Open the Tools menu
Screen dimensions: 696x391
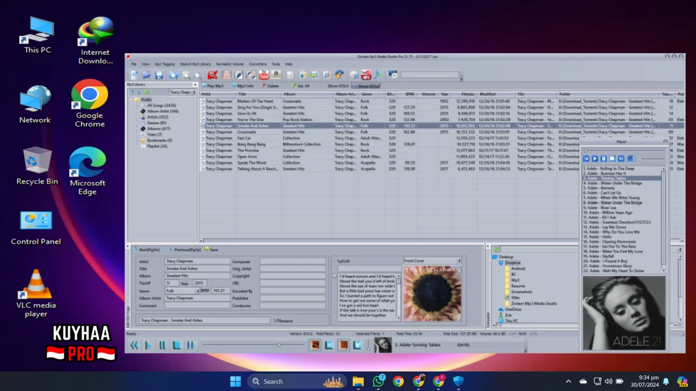[276, 64]
